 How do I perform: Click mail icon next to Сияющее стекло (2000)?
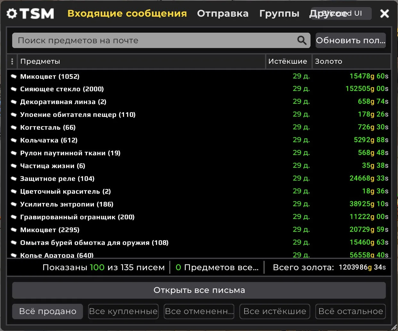coord(14,89)
